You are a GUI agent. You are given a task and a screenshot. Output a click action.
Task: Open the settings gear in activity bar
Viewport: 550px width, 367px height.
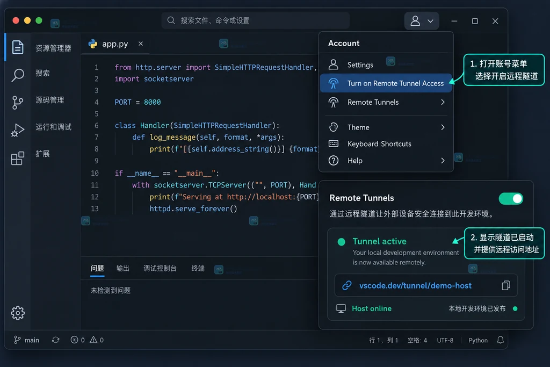(18, 313)
